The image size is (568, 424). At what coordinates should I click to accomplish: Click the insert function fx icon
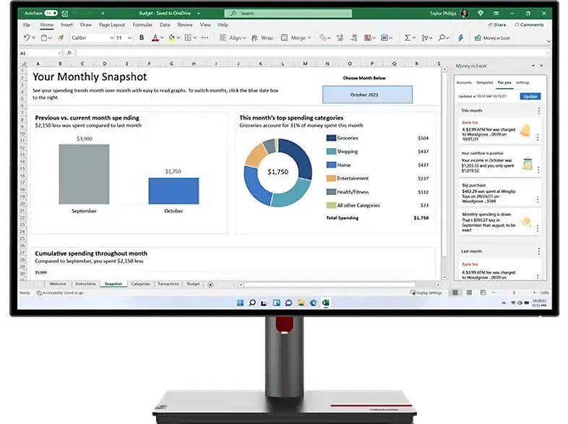pyautogui.click(x=69, y=53)
